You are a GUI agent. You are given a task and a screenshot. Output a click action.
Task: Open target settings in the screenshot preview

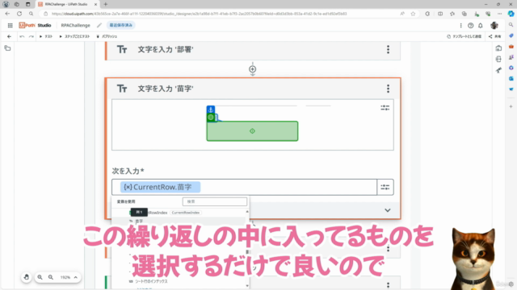click(385, 108)
